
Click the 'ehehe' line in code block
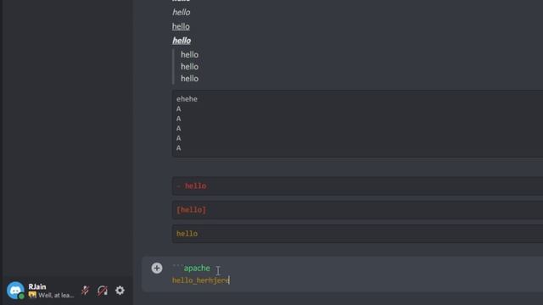click(187, 99)
